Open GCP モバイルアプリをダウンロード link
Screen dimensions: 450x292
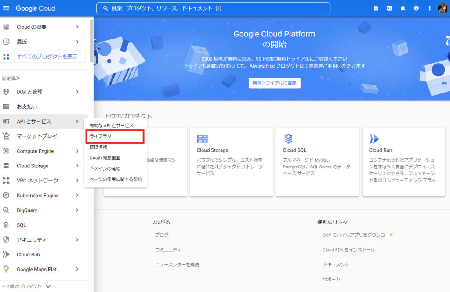pyautogui.click(x=358, y=235)
